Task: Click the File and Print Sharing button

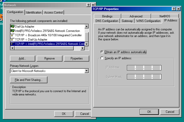Action: click(29, 80)
